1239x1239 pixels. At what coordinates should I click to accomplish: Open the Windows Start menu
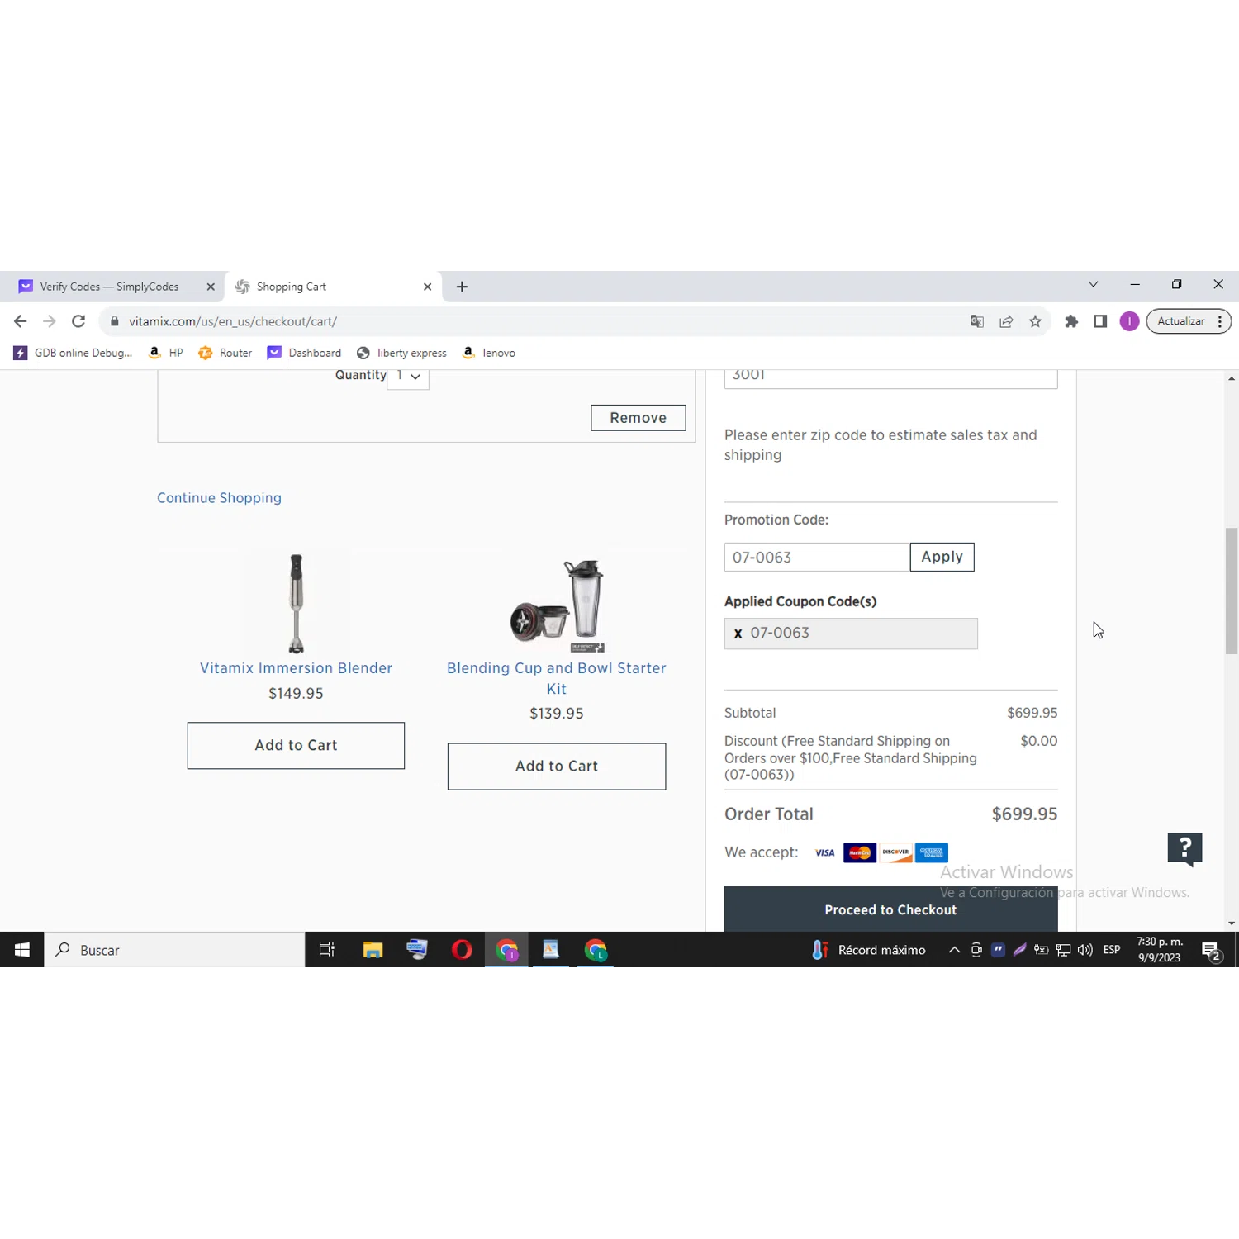[21, 950]
